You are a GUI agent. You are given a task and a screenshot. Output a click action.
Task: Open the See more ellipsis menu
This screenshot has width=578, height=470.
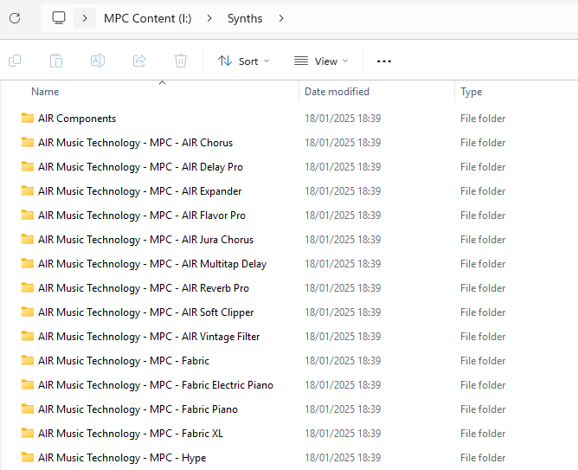coord(384,61)
